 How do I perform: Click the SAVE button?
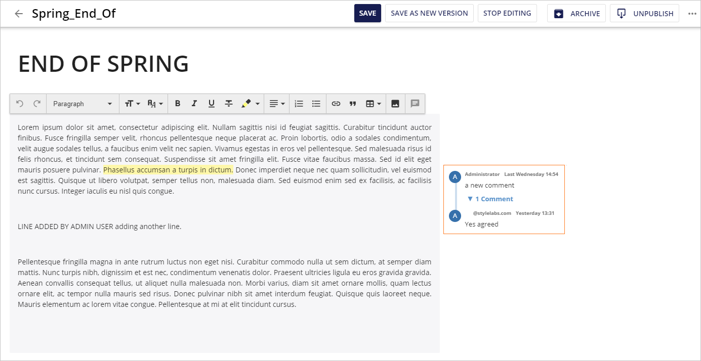click(367, 13)
